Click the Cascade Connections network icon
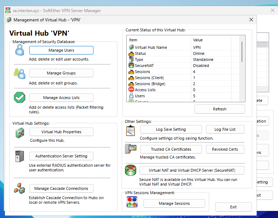The image size is (278, 218). [x=19, y=188]
